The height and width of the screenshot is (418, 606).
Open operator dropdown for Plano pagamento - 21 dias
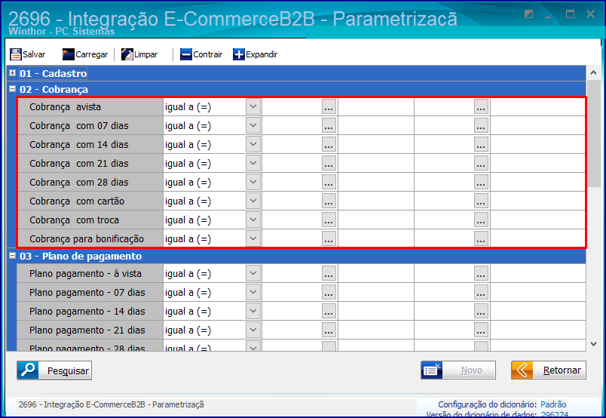click(x=253, y=330)
